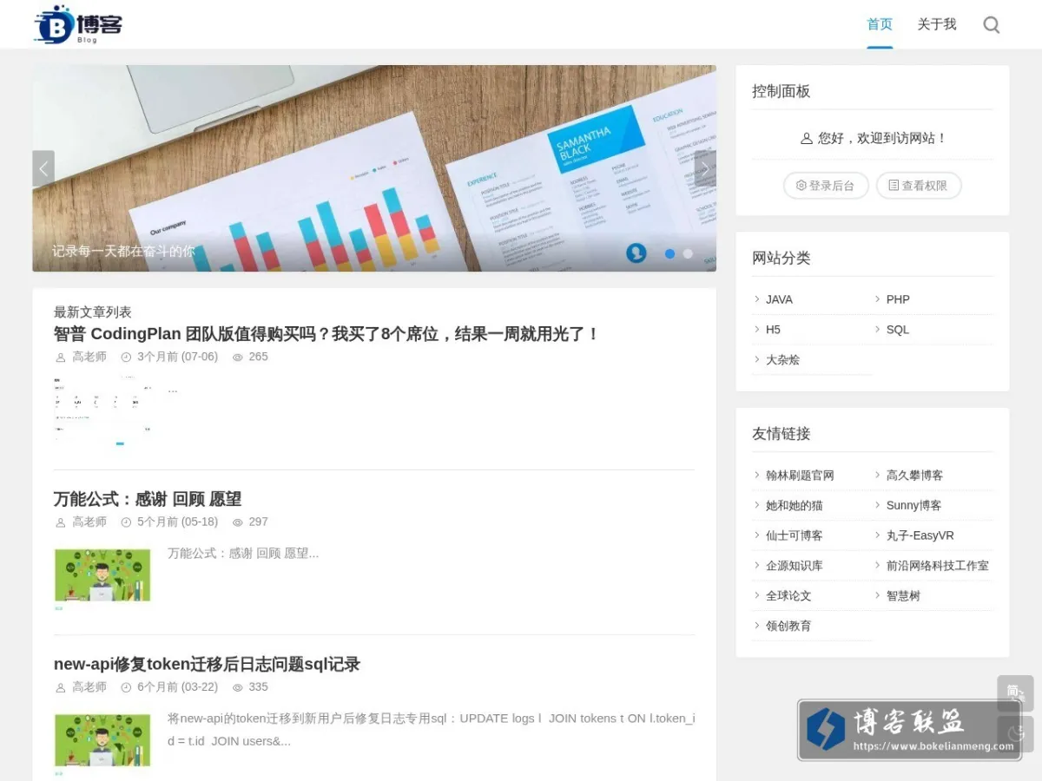Open the 大杂烩 category

[x=782, y=359]
